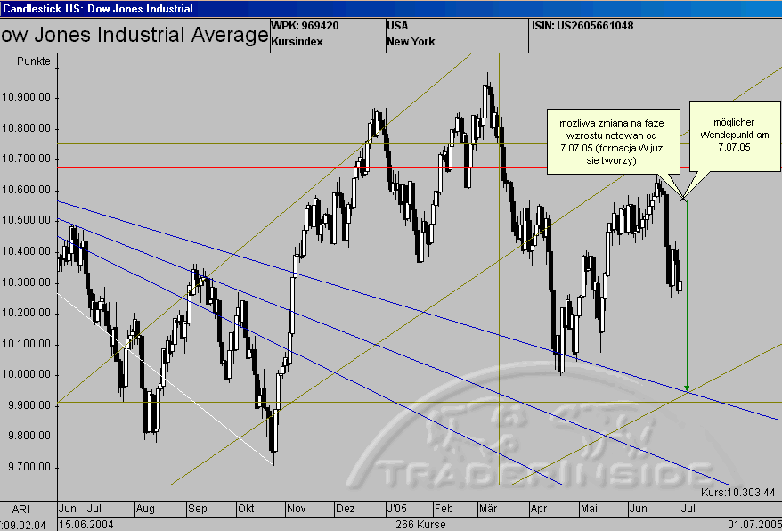Viewport: 782px width, 531px height.
Task: Click the 'Jul' 2004 month marker
Action: [x=94, y=509]
